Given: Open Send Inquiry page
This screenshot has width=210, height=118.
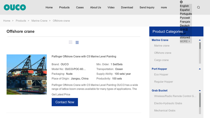Looking at the screenshot, I should [147, 8].
